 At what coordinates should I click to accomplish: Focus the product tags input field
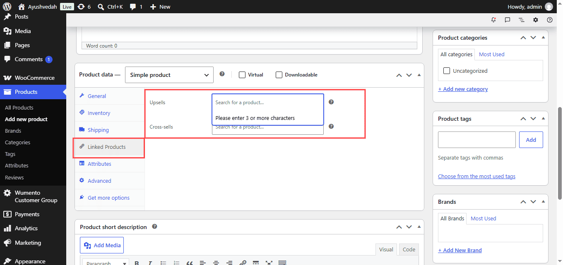pyautogui.click(x=477, y=140)
